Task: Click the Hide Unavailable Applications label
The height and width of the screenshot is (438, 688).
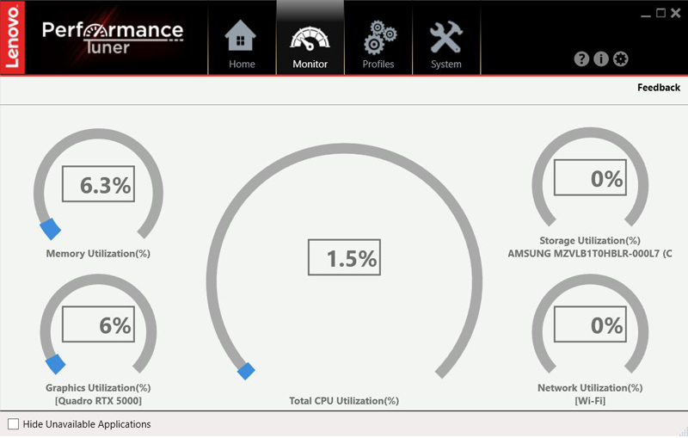Action: click(x=87, y=424)
